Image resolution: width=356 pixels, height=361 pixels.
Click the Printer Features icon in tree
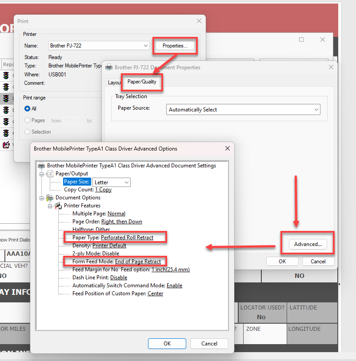pyautogui.click(x=58, y=206)
